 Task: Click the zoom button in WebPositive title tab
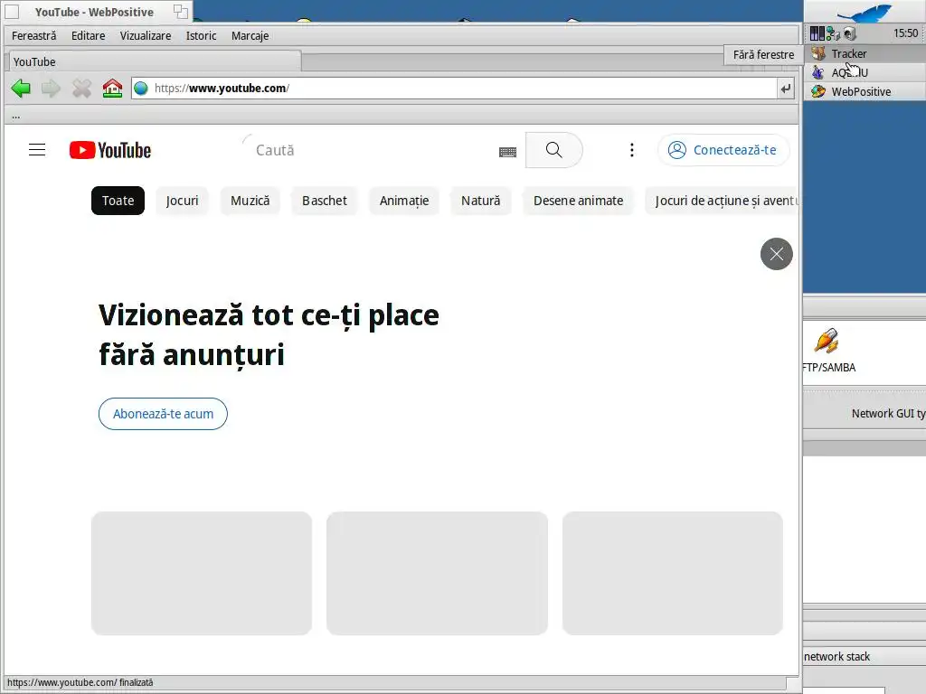click(x=181, y=11)
